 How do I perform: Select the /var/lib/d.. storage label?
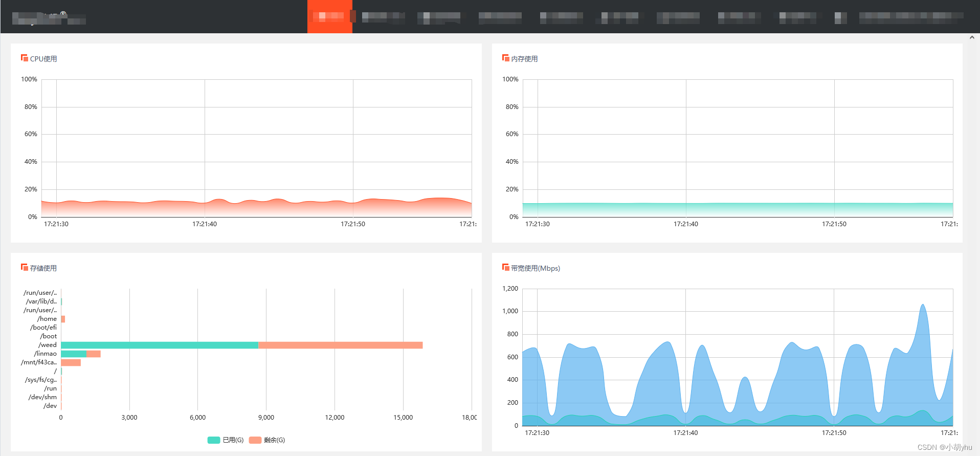[x=41, y=301]
